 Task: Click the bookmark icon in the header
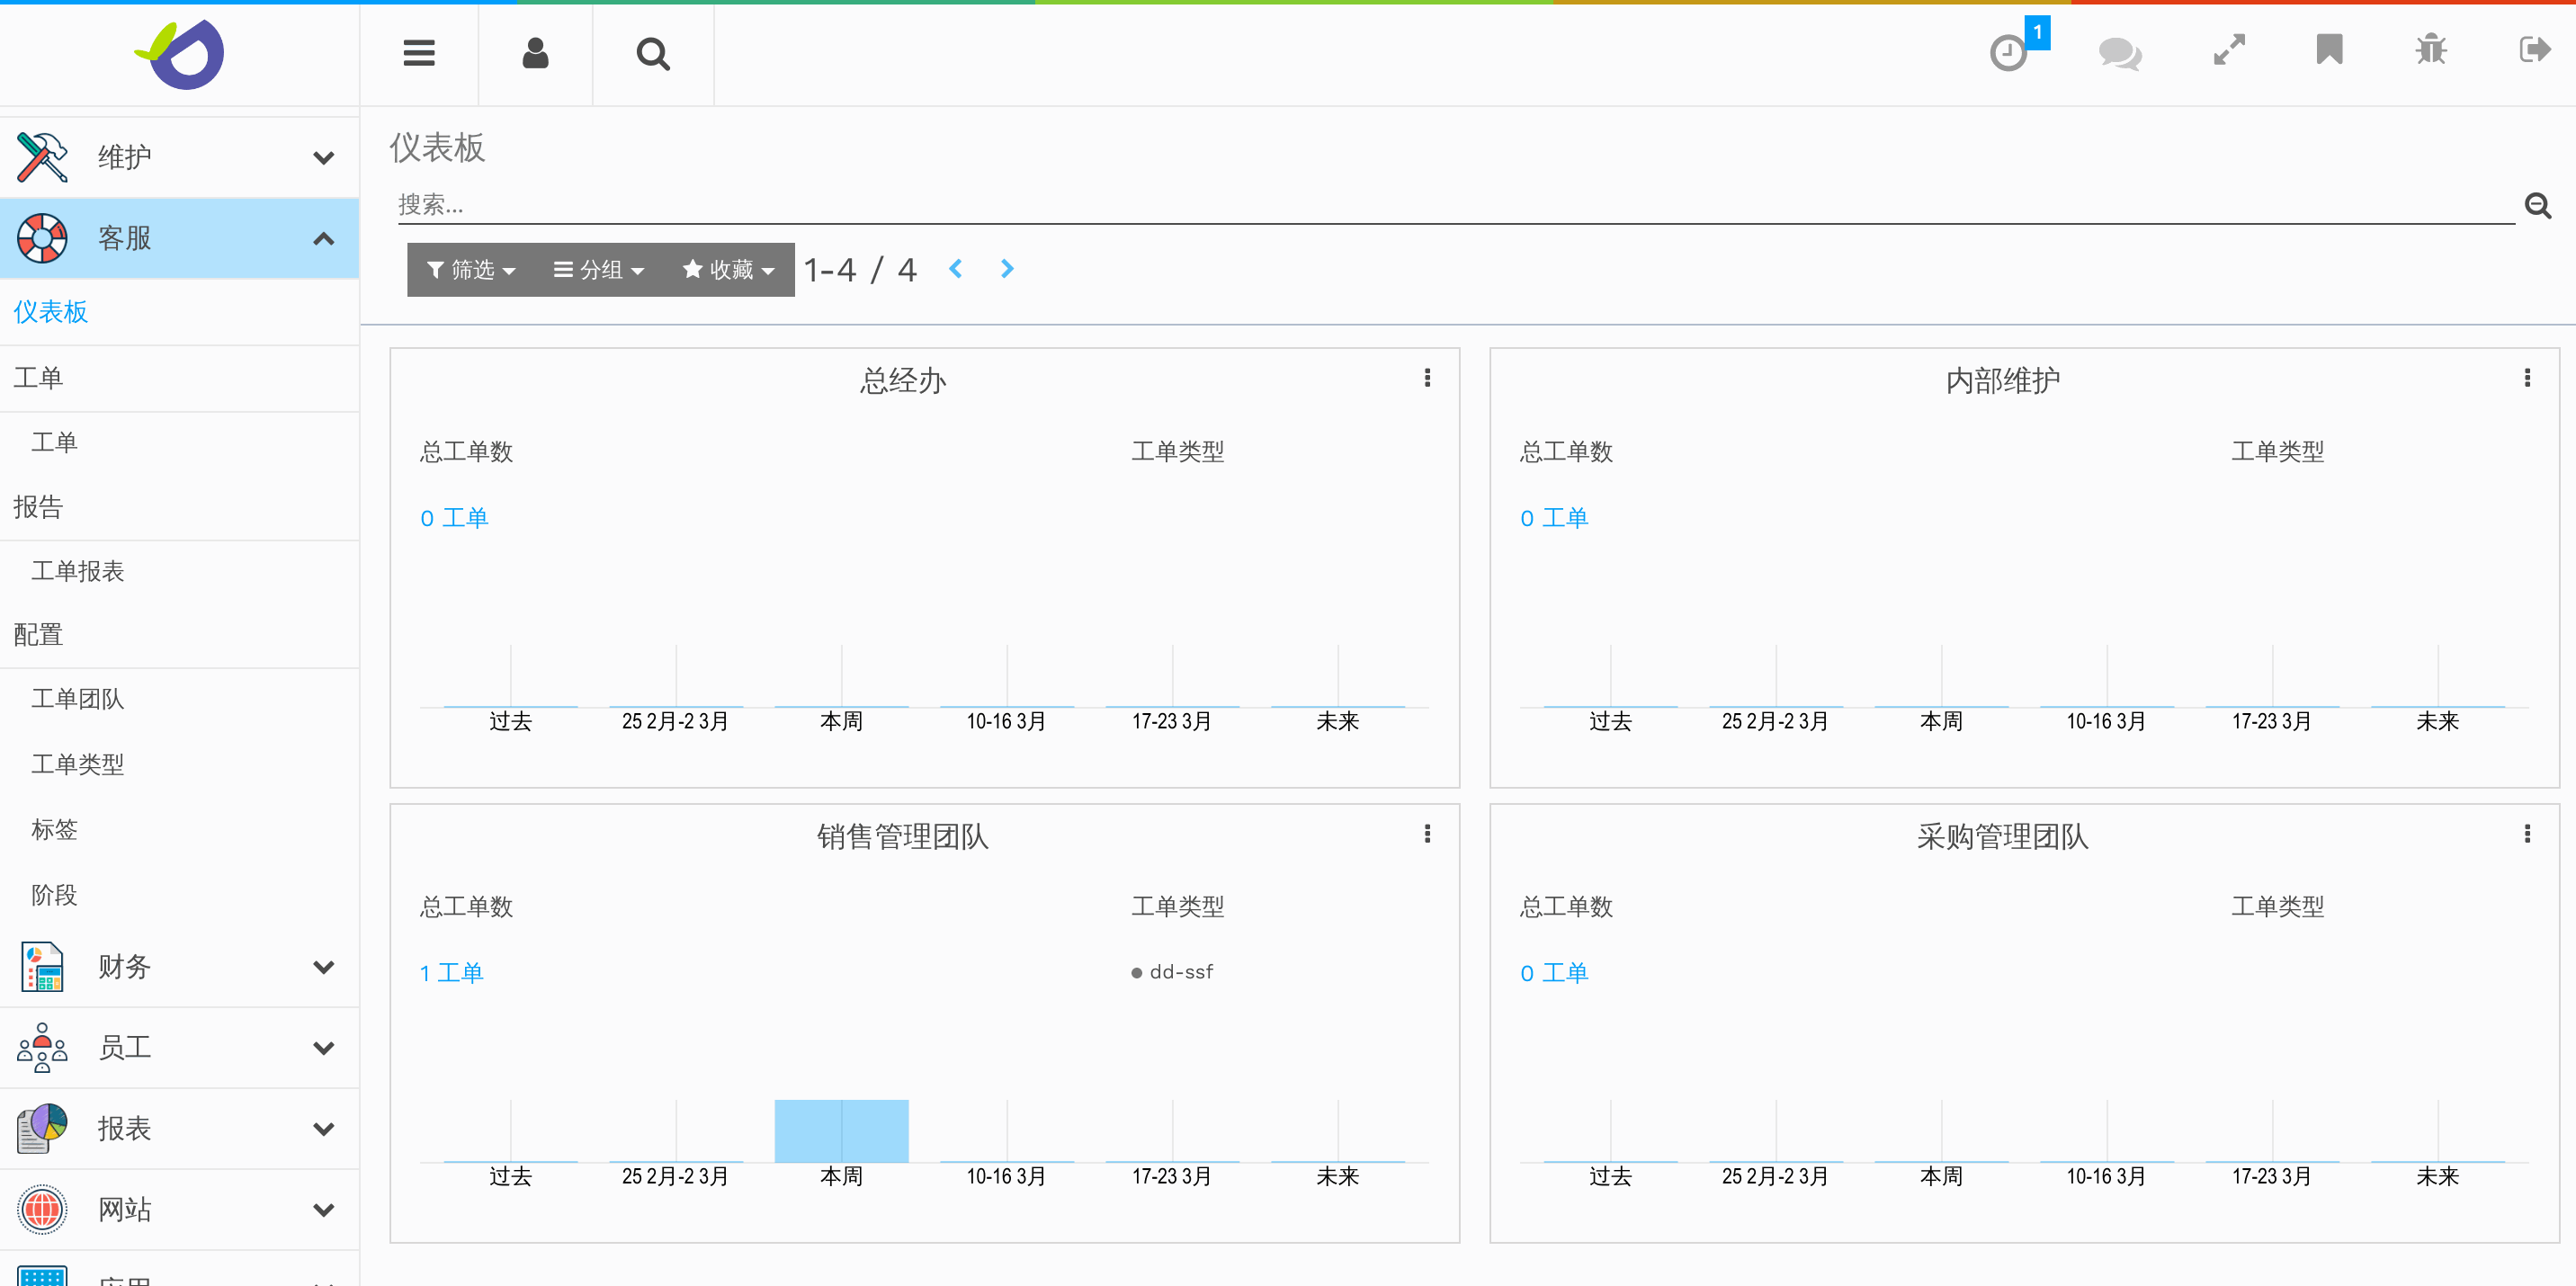[x=2329, y=50]
